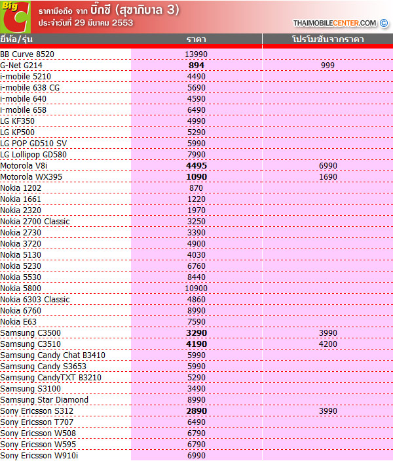The height and width of the screenshot is (461, 393).
Task: Click bold price 3290
Action: [x=196, y=334]
